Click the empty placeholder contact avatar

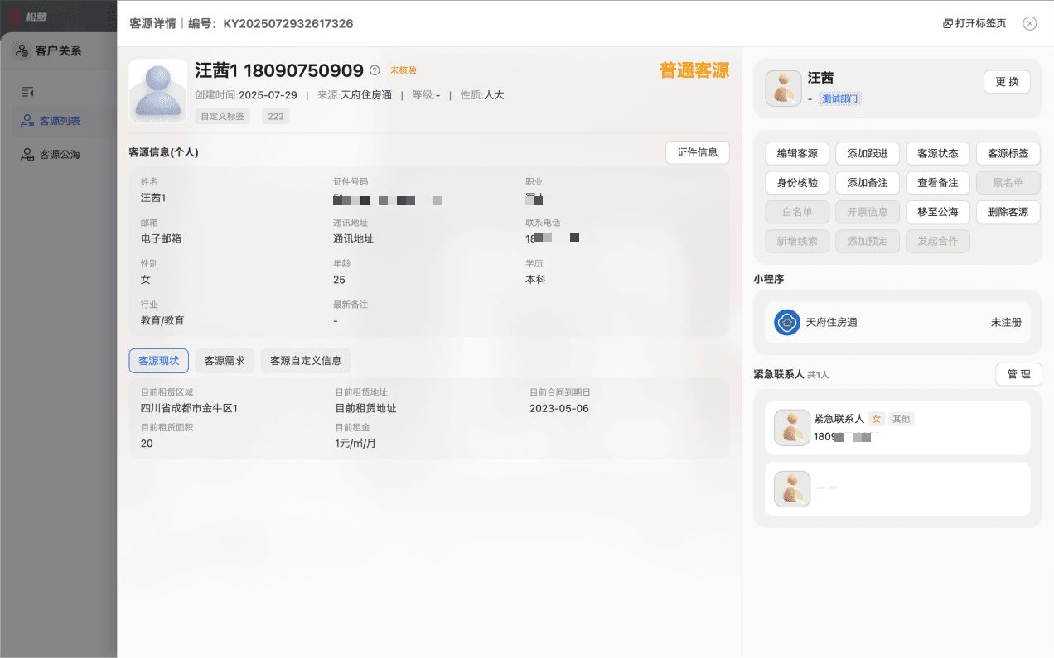coord(792,489)
